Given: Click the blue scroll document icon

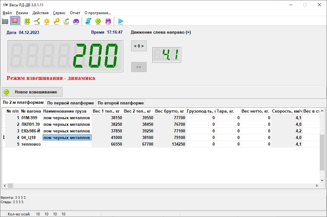Looking at the screenshot, I should click(88, 21).
